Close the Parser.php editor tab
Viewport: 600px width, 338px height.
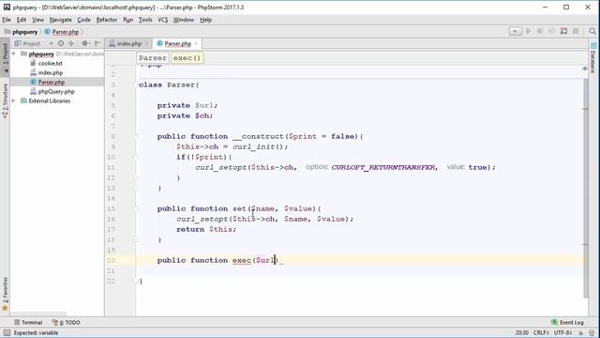click(x=196, y=44)
